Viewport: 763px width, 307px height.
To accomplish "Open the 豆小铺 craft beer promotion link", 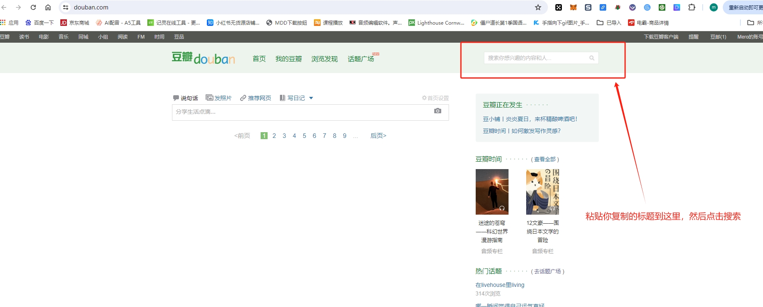I will [x=530, y=119].
